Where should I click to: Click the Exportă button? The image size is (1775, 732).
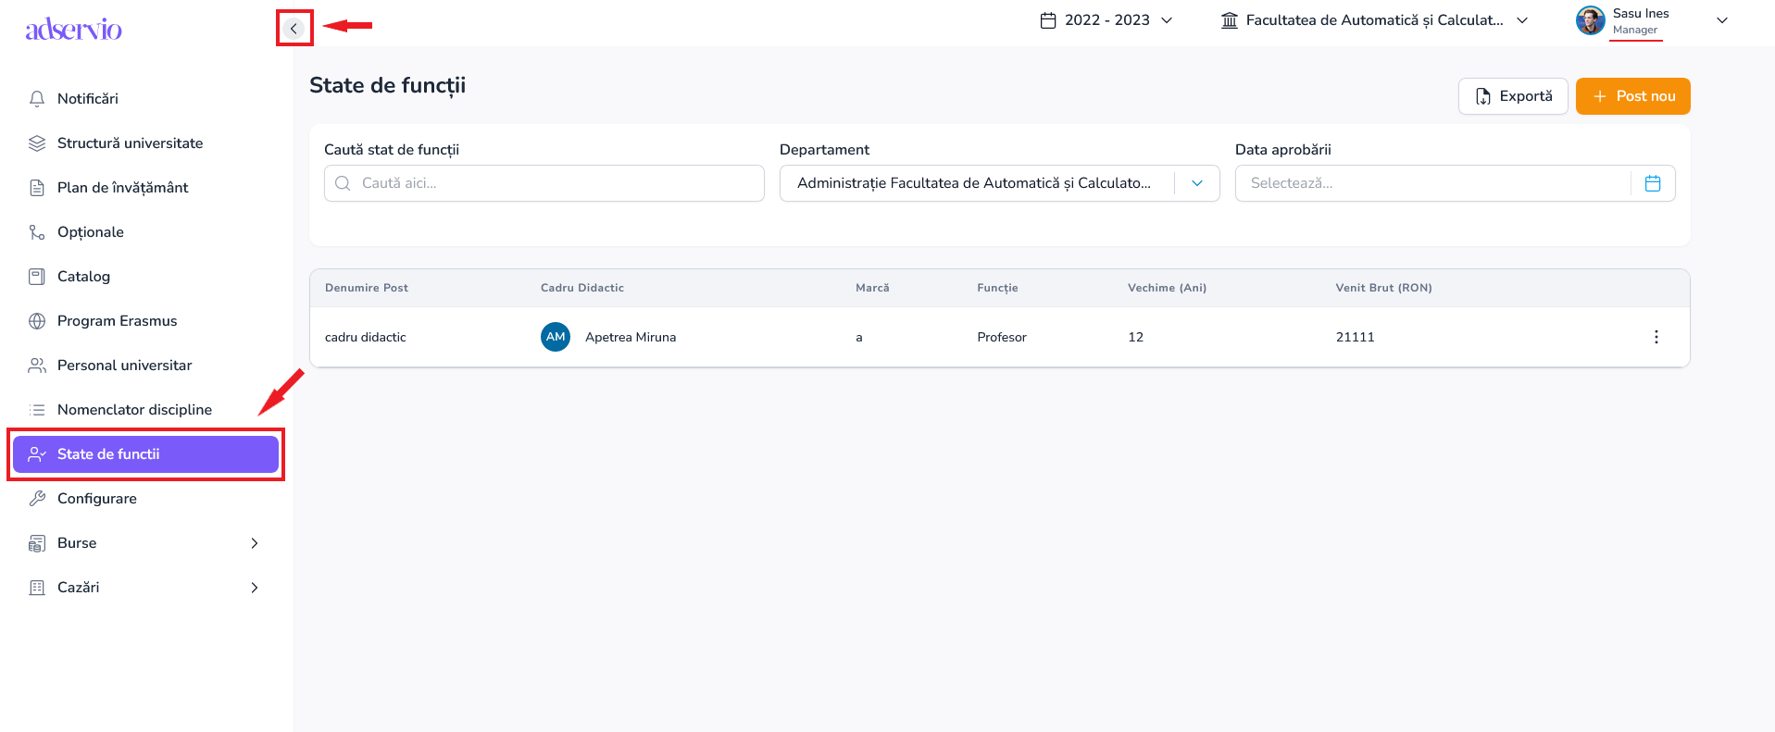click(x=1513, y=96)
